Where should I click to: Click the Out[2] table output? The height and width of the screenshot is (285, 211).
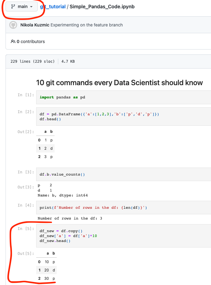(x=45, y=144)
